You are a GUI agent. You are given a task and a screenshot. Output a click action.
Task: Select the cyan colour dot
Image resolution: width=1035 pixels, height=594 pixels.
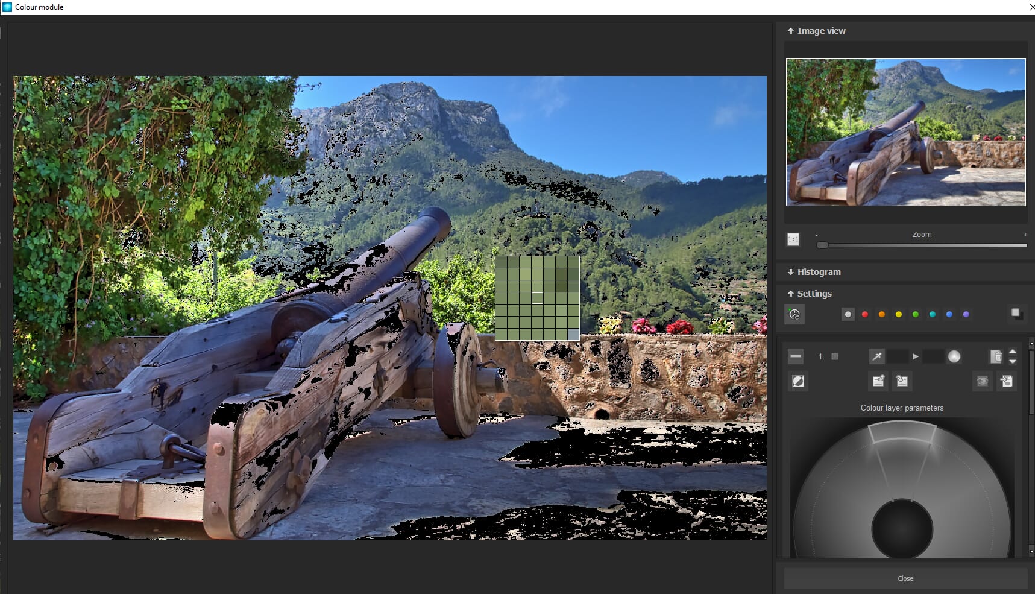tap(933, 314)
